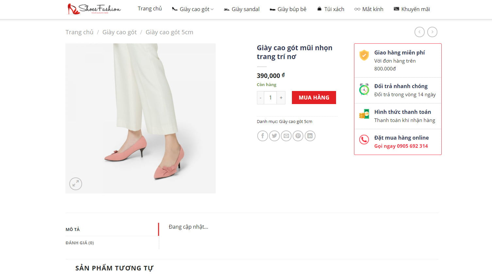Share product via LinkedIn icon

tap(310, 136)
